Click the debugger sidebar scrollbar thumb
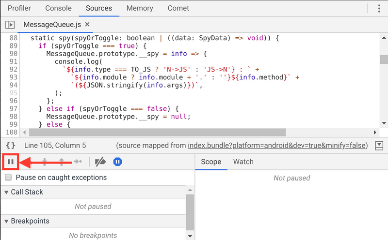The width and height of the screenshot is (388, 240). (x=190, y=212)
